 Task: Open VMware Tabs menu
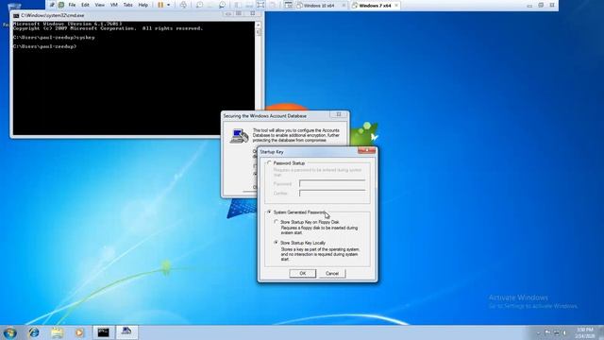128,5
